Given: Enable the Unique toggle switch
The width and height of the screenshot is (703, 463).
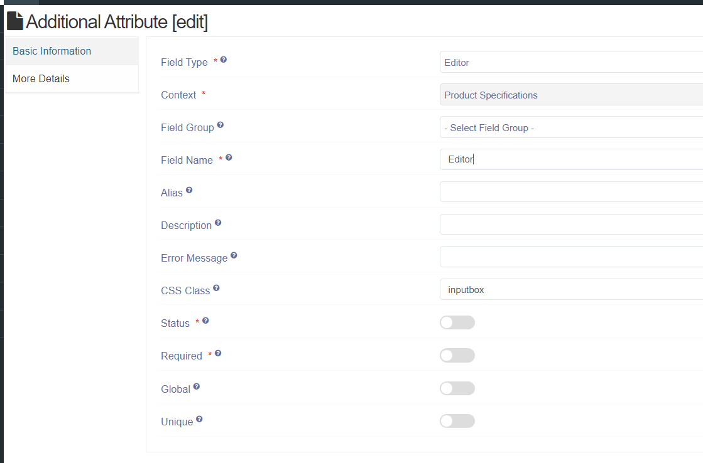Looking at the screenshot, I should [x=457, y=421].
